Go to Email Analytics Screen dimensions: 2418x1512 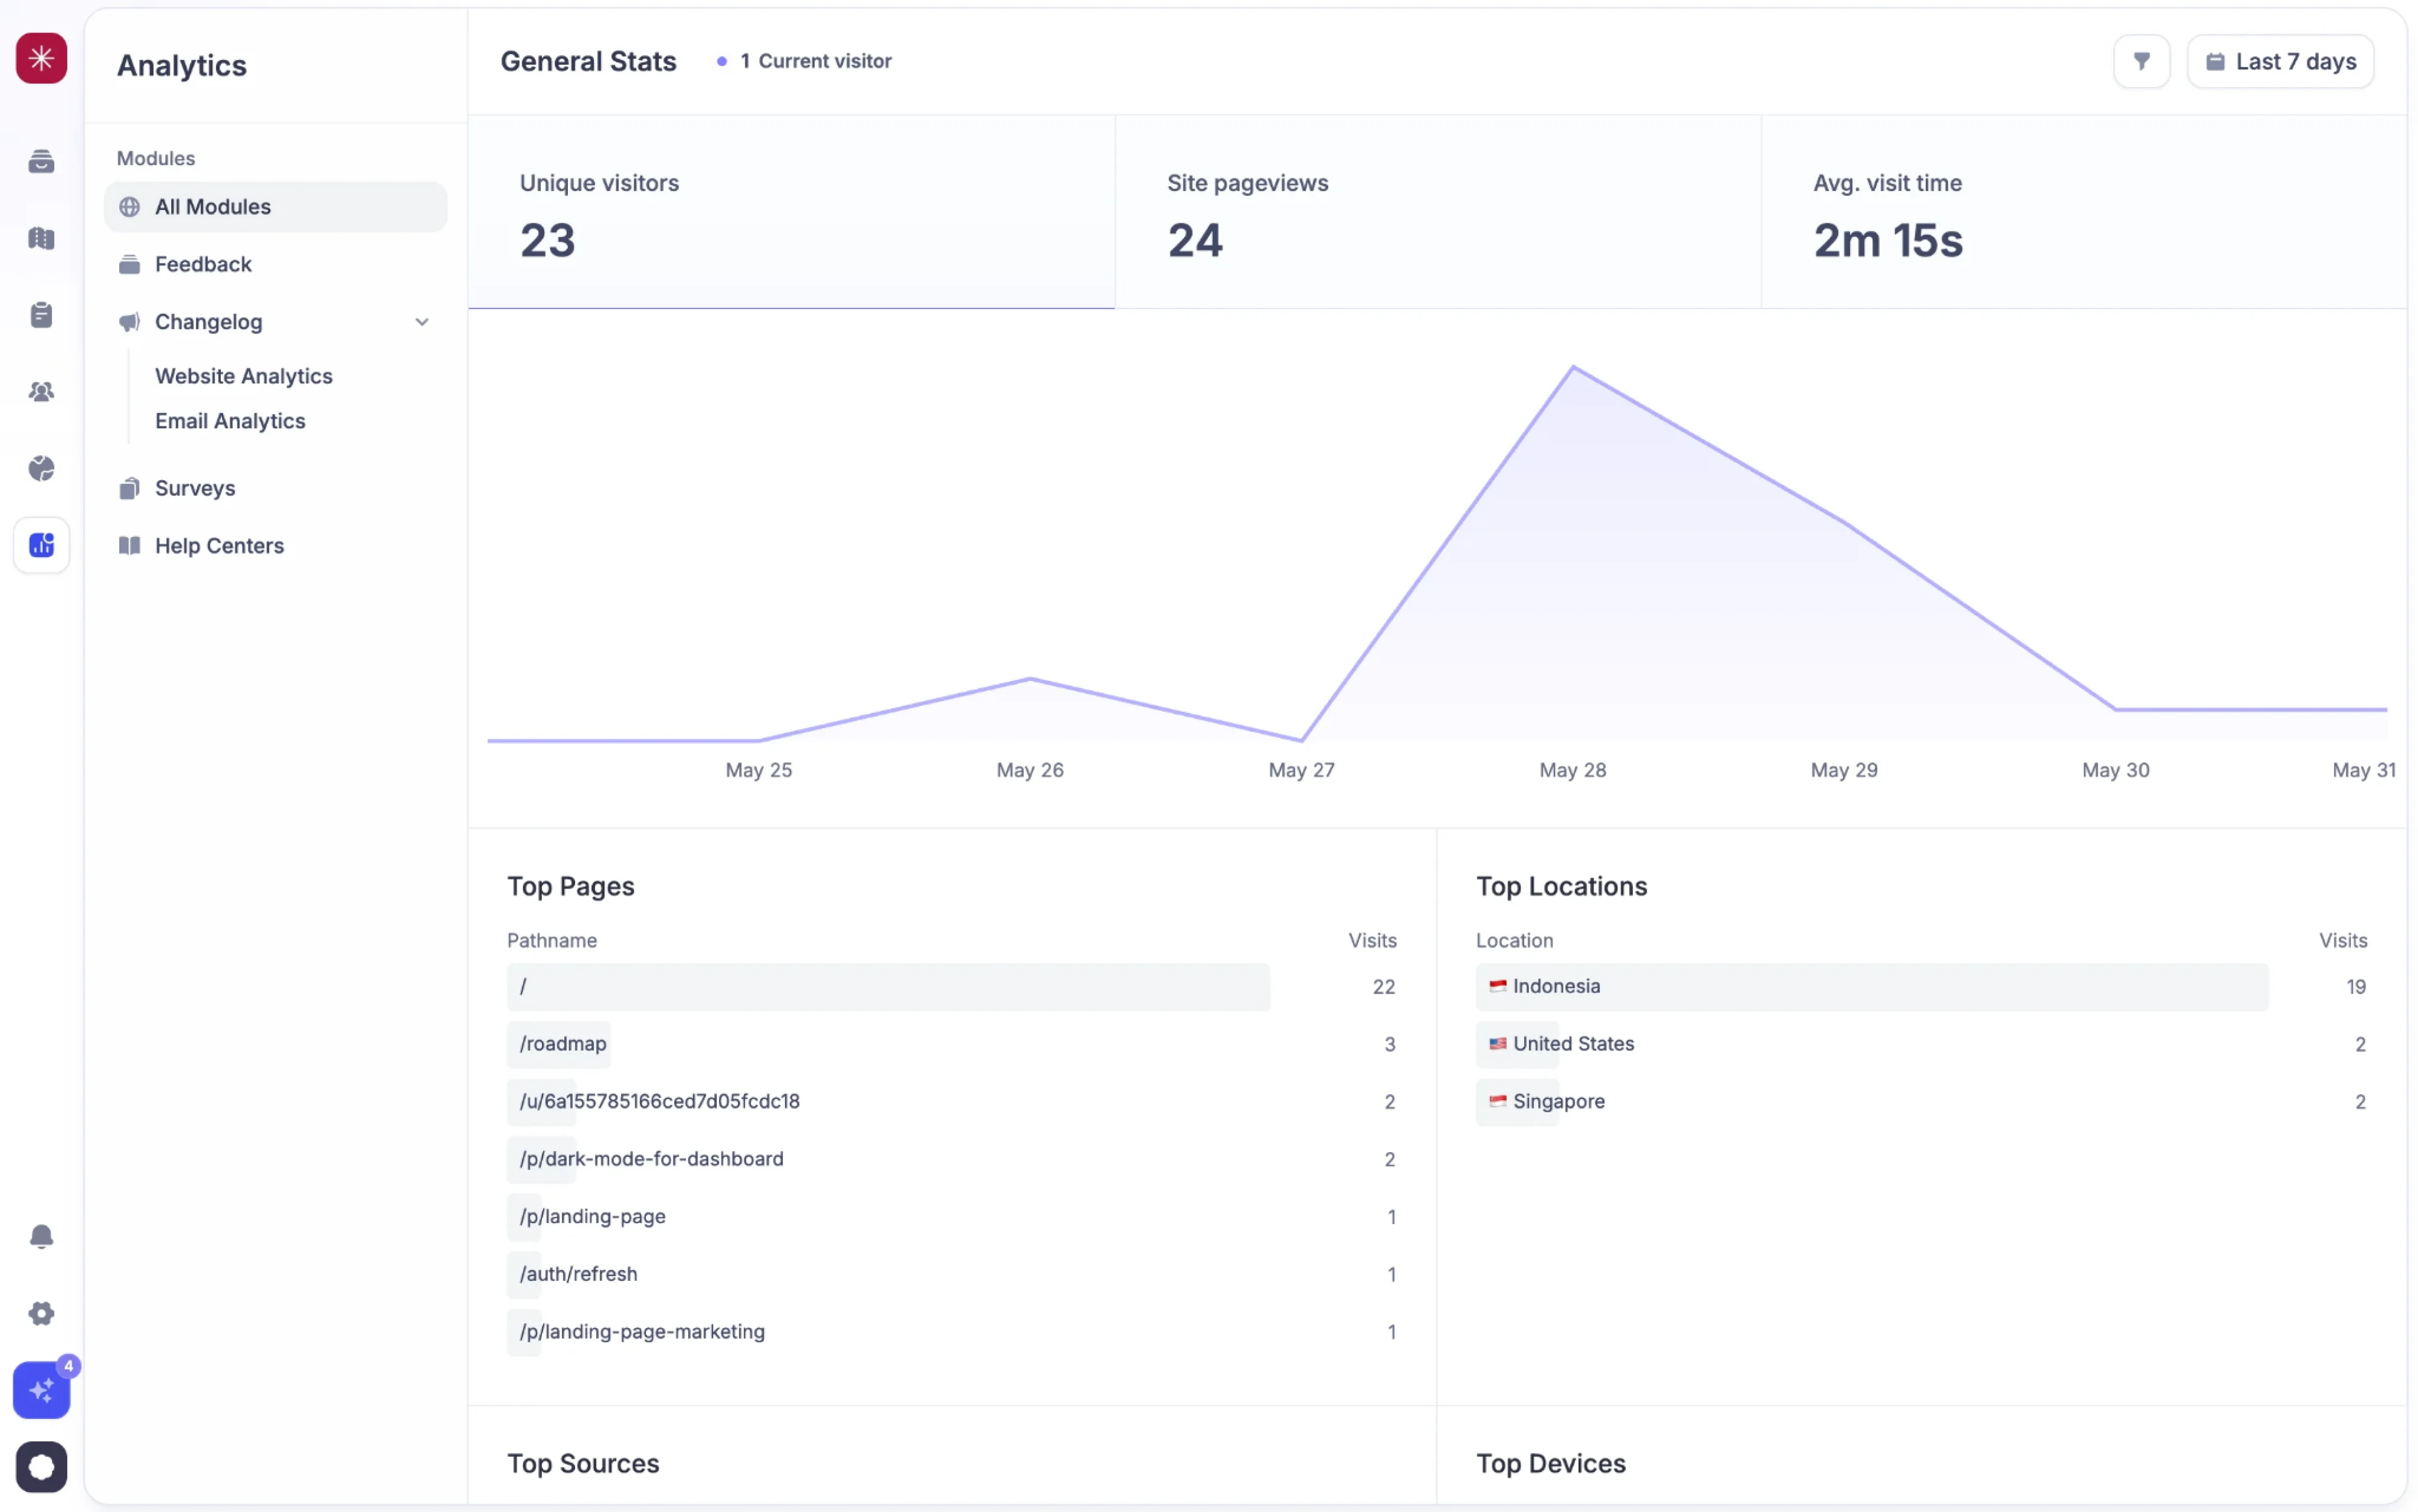click(x=230, y=421)
